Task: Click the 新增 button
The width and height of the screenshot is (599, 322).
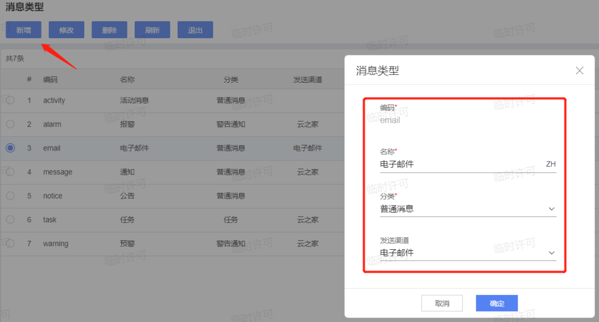Action: [23, 30]
